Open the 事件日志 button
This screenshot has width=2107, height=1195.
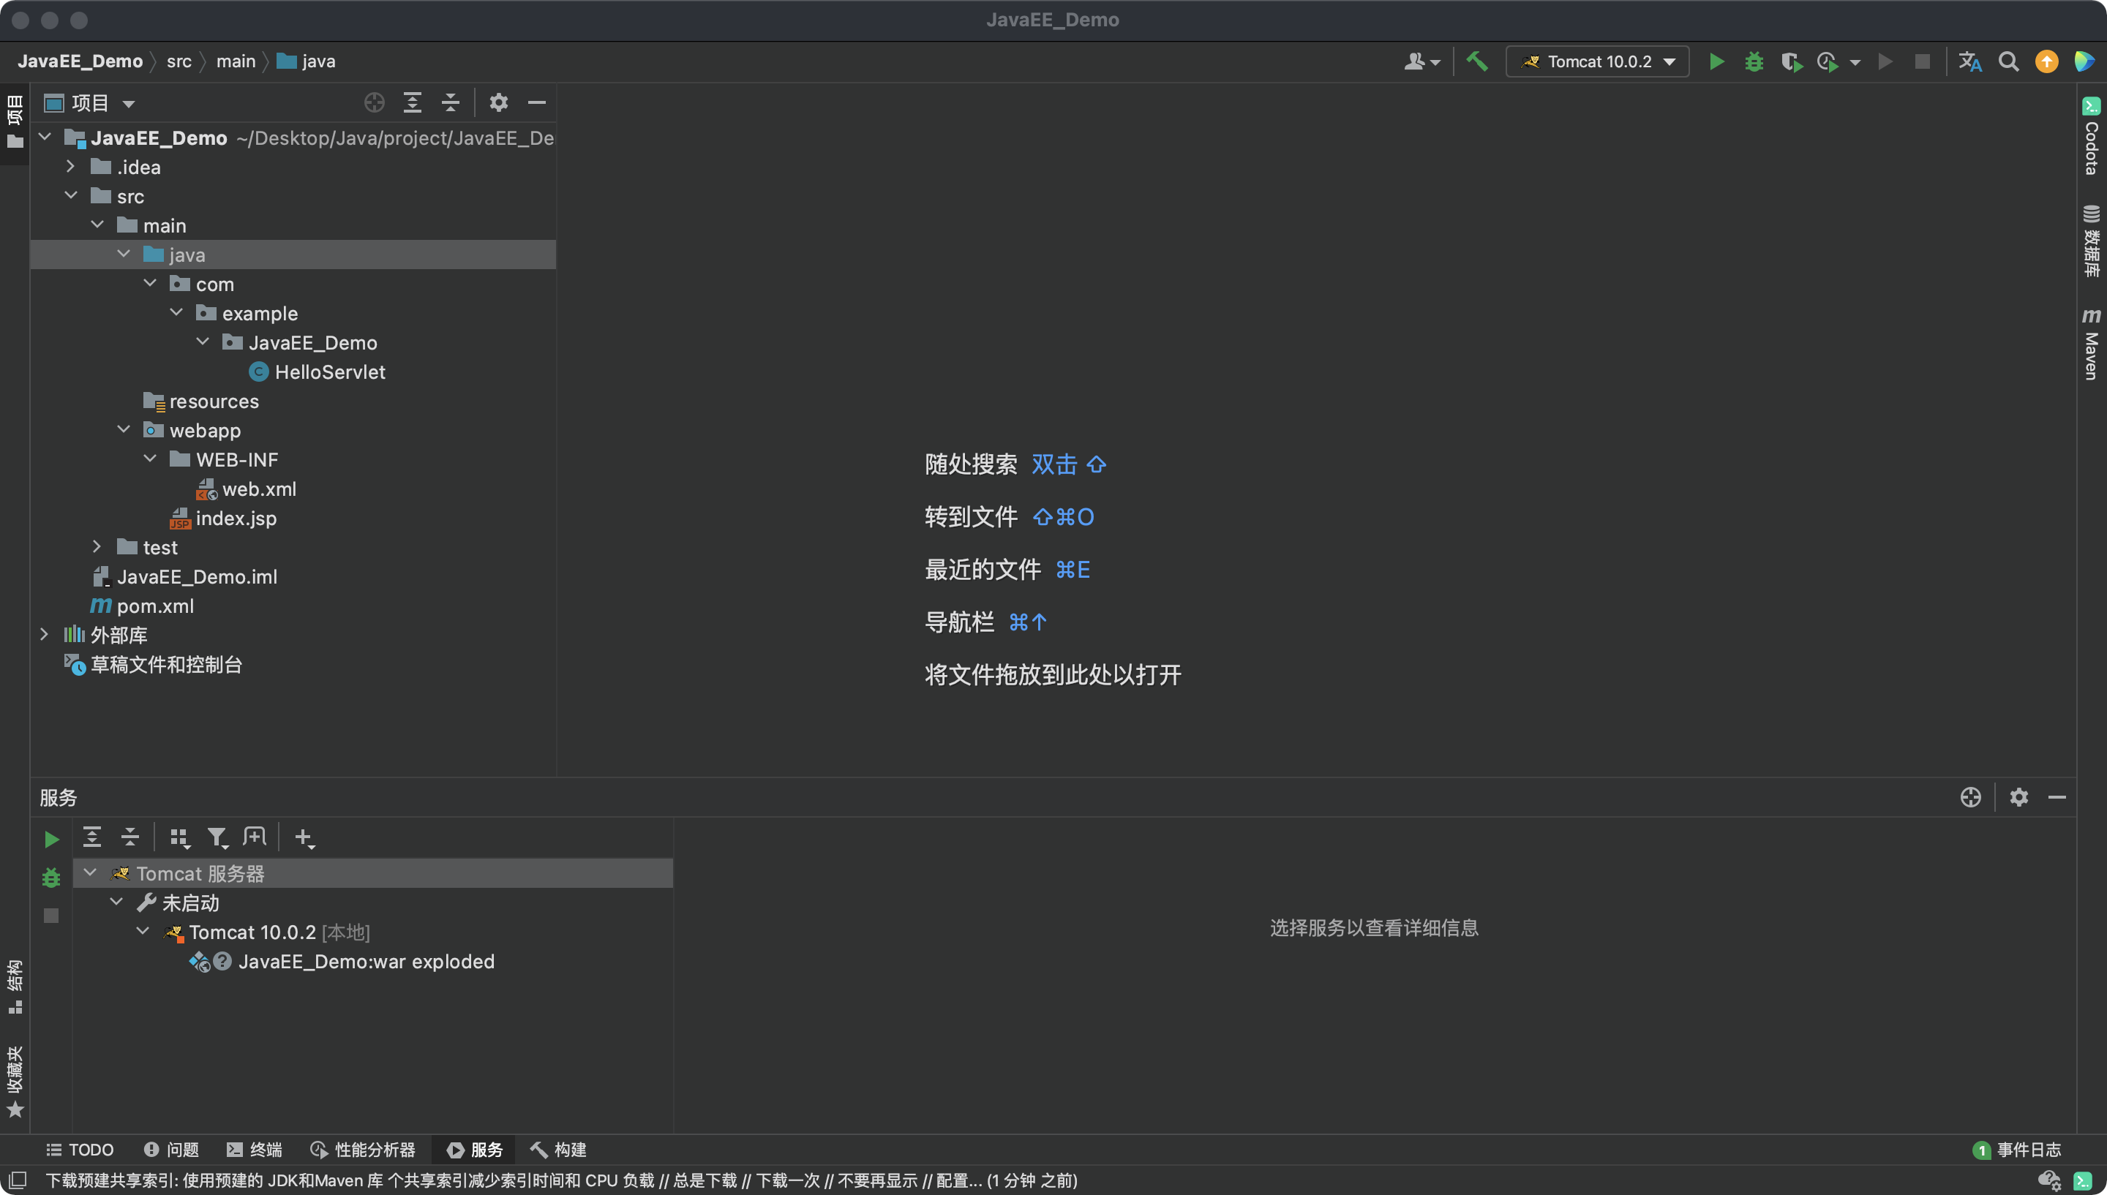pos(2017,1149)
